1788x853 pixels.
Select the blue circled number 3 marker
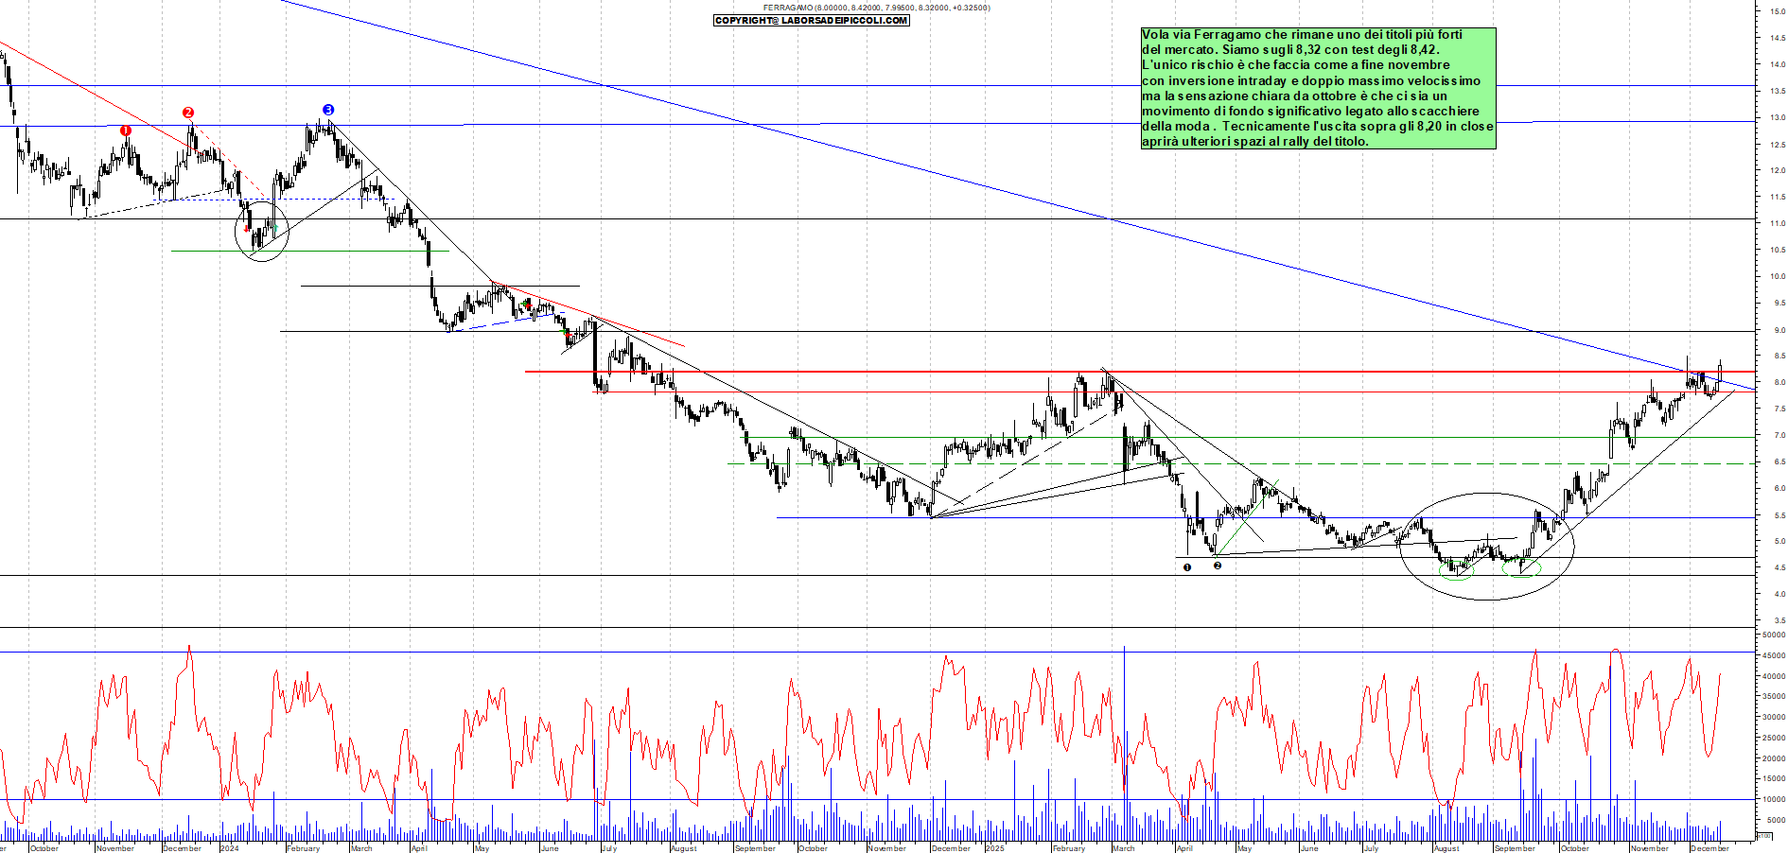coord(328,110)
